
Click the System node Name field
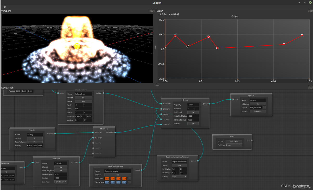258,100
